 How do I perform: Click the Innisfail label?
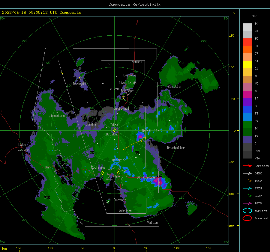[x=121, y=108]
